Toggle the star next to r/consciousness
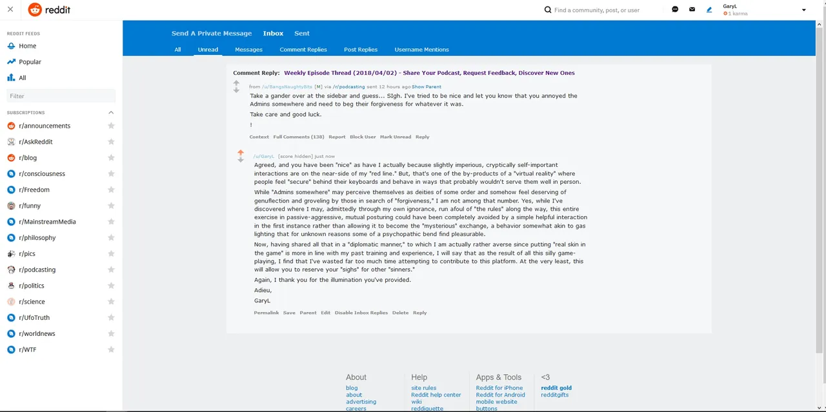826x412 pixels. click(111, 173)
